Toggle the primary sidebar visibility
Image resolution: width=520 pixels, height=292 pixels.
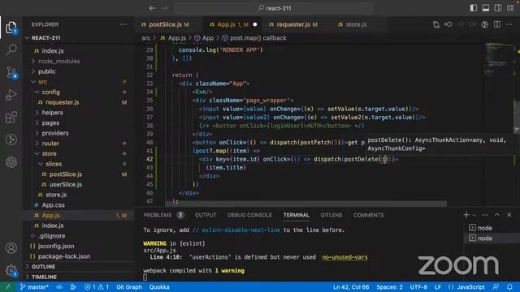[474, 8]
